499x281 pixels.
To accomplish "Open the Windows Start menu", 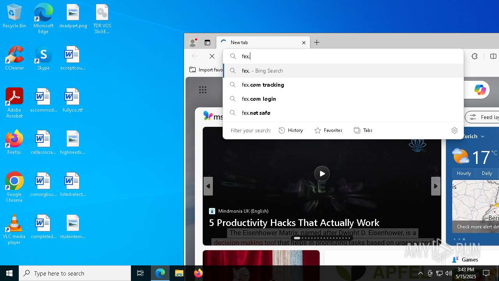I will point(9,273).
